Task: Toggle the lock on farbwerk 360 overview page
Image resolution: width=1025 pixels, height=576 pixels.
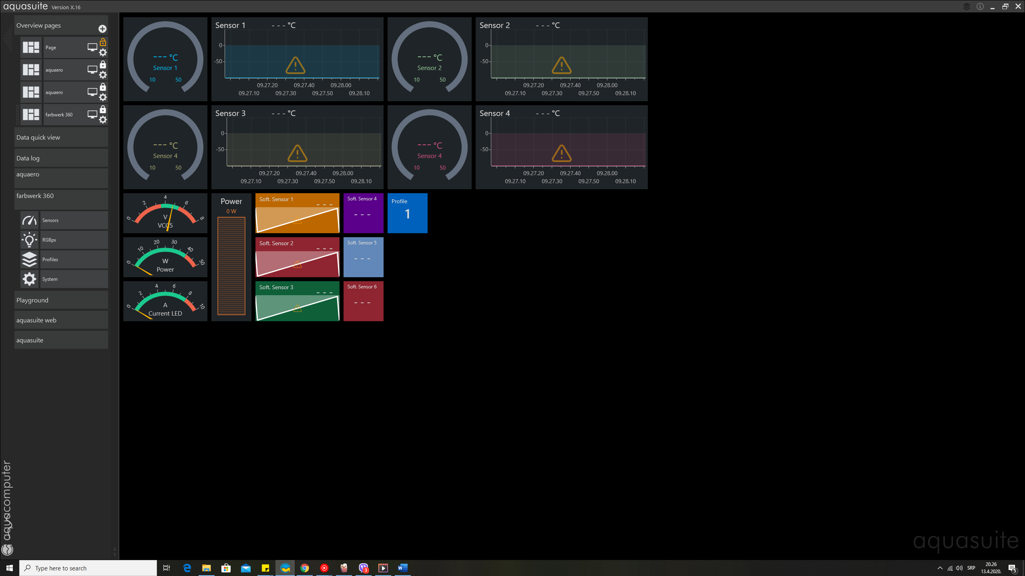Action: 103,109
